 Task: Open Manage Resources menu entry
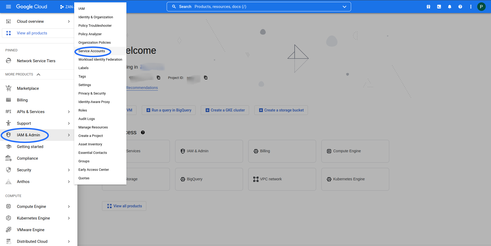pos(100,127)
